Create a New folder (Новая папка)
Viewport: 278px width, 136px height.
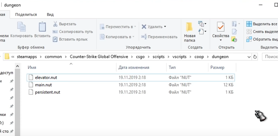point(190,32)
